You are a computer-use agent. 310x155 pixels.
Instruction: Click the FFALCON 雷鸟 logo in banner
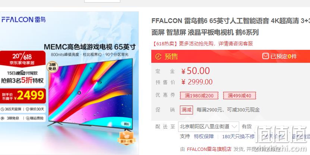23,20
